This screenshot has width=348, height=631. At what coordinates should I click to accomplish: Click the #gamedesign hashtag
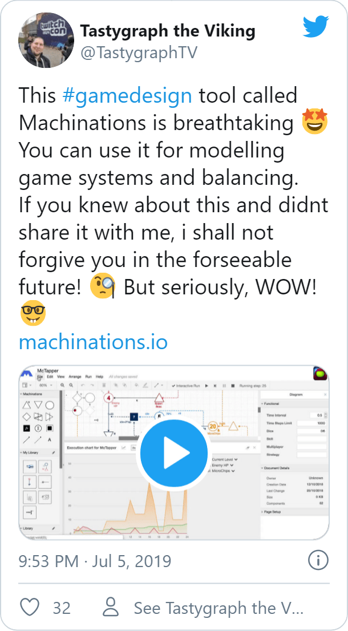pos(127,95)
